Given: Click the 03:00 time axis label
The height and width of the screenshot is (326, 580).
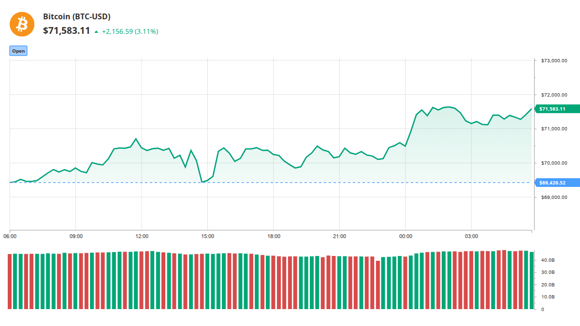Looking at the screenshot, I should pos(471,236).
